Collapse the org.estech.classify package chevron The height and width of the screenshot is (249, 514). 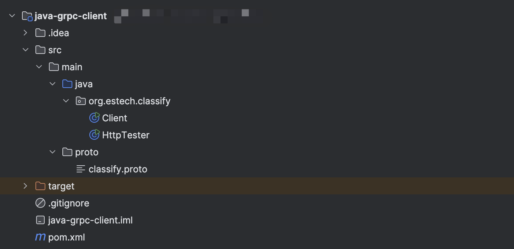[66, 101]
